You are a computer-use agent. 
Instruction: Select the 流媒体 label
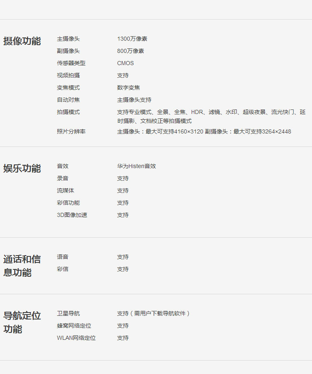point(65,190)
